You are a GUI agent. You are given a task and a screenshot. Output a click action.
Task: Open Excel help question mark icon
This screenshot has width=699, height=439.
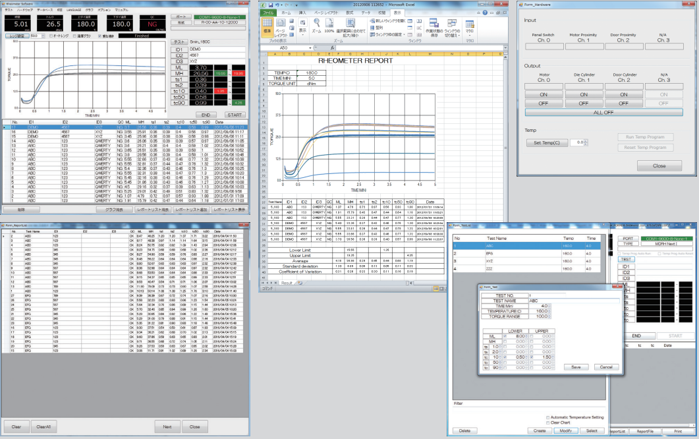coord(485,13)
